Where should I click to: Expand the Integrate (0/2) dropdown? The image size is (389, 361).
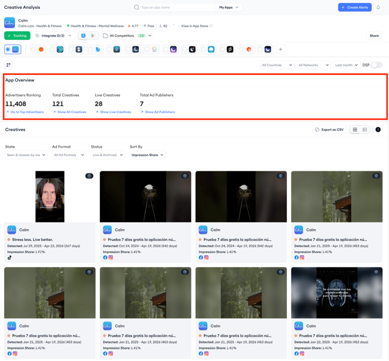point(53,36)
